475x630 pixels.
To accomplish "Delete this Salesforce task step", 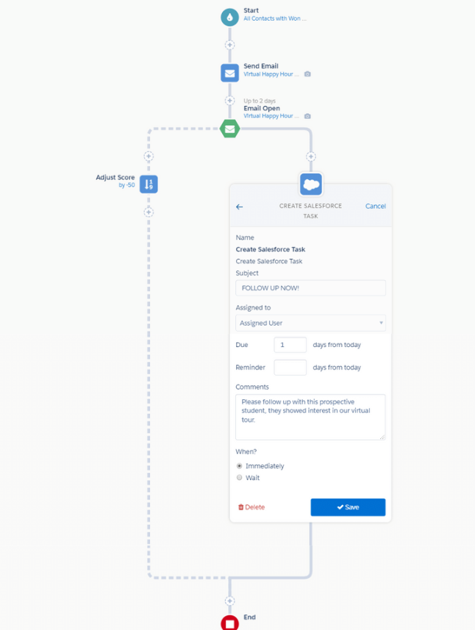I will [251, 507].
